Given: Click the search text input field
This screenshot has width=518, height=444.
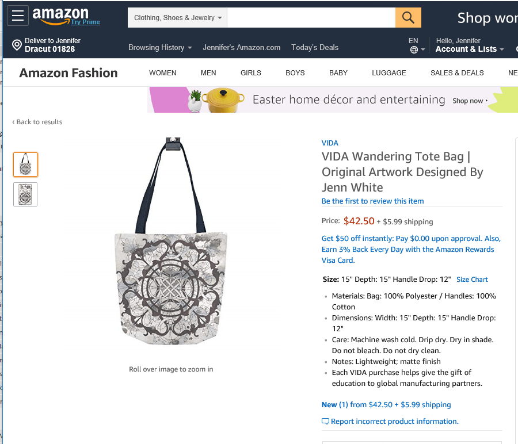Looking at the screenshot, I should [311, 18].
